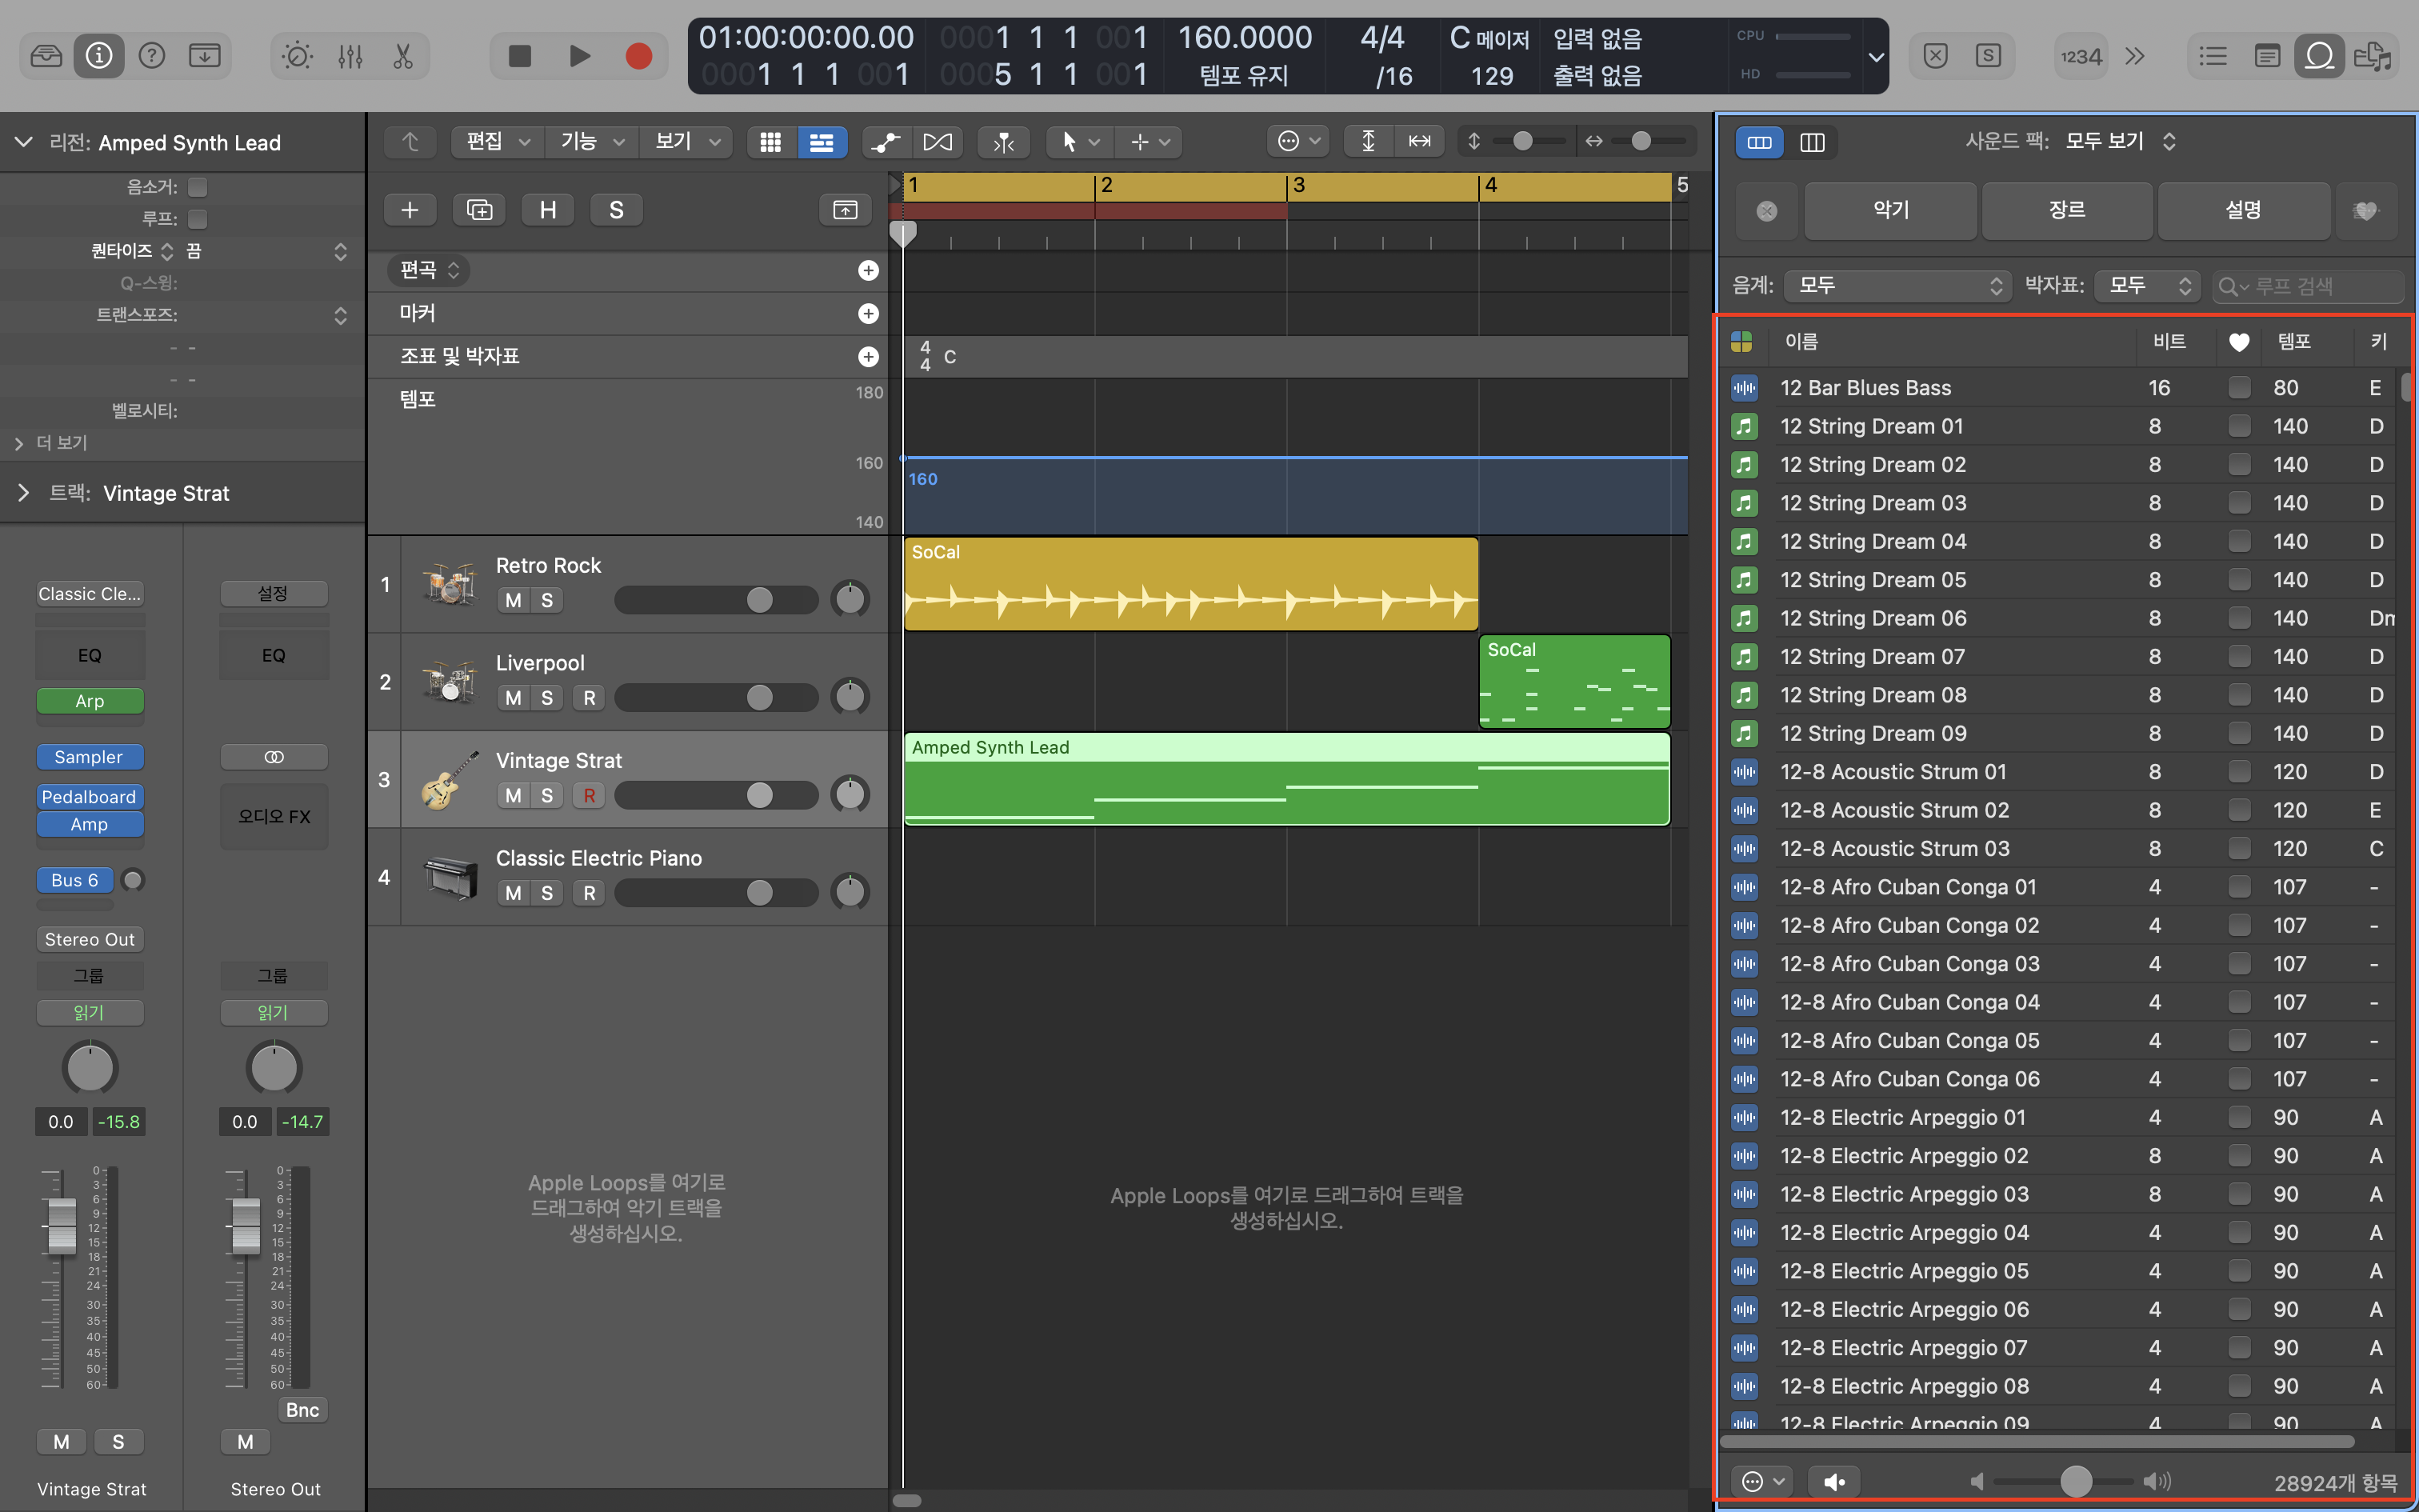Favorite the 12 Bar Blues Bass loop
This screenshot has height=1512, width=2419.
[2239, 388]
